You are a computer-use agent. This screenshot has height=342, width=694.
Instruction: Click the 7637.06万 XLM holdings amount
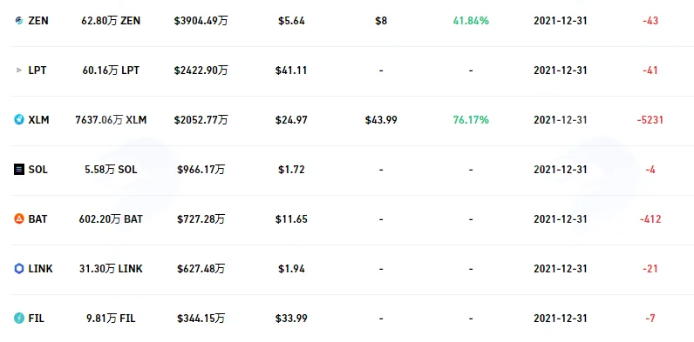pyautogui.click(x=111, y=120)
